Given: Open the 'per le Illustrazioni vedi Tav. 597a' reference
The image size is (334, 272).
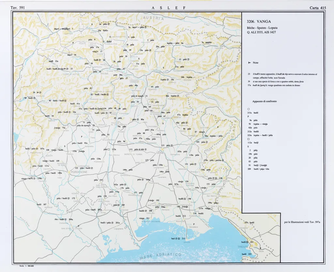Looking at the screenshot, I should point(302,222).
